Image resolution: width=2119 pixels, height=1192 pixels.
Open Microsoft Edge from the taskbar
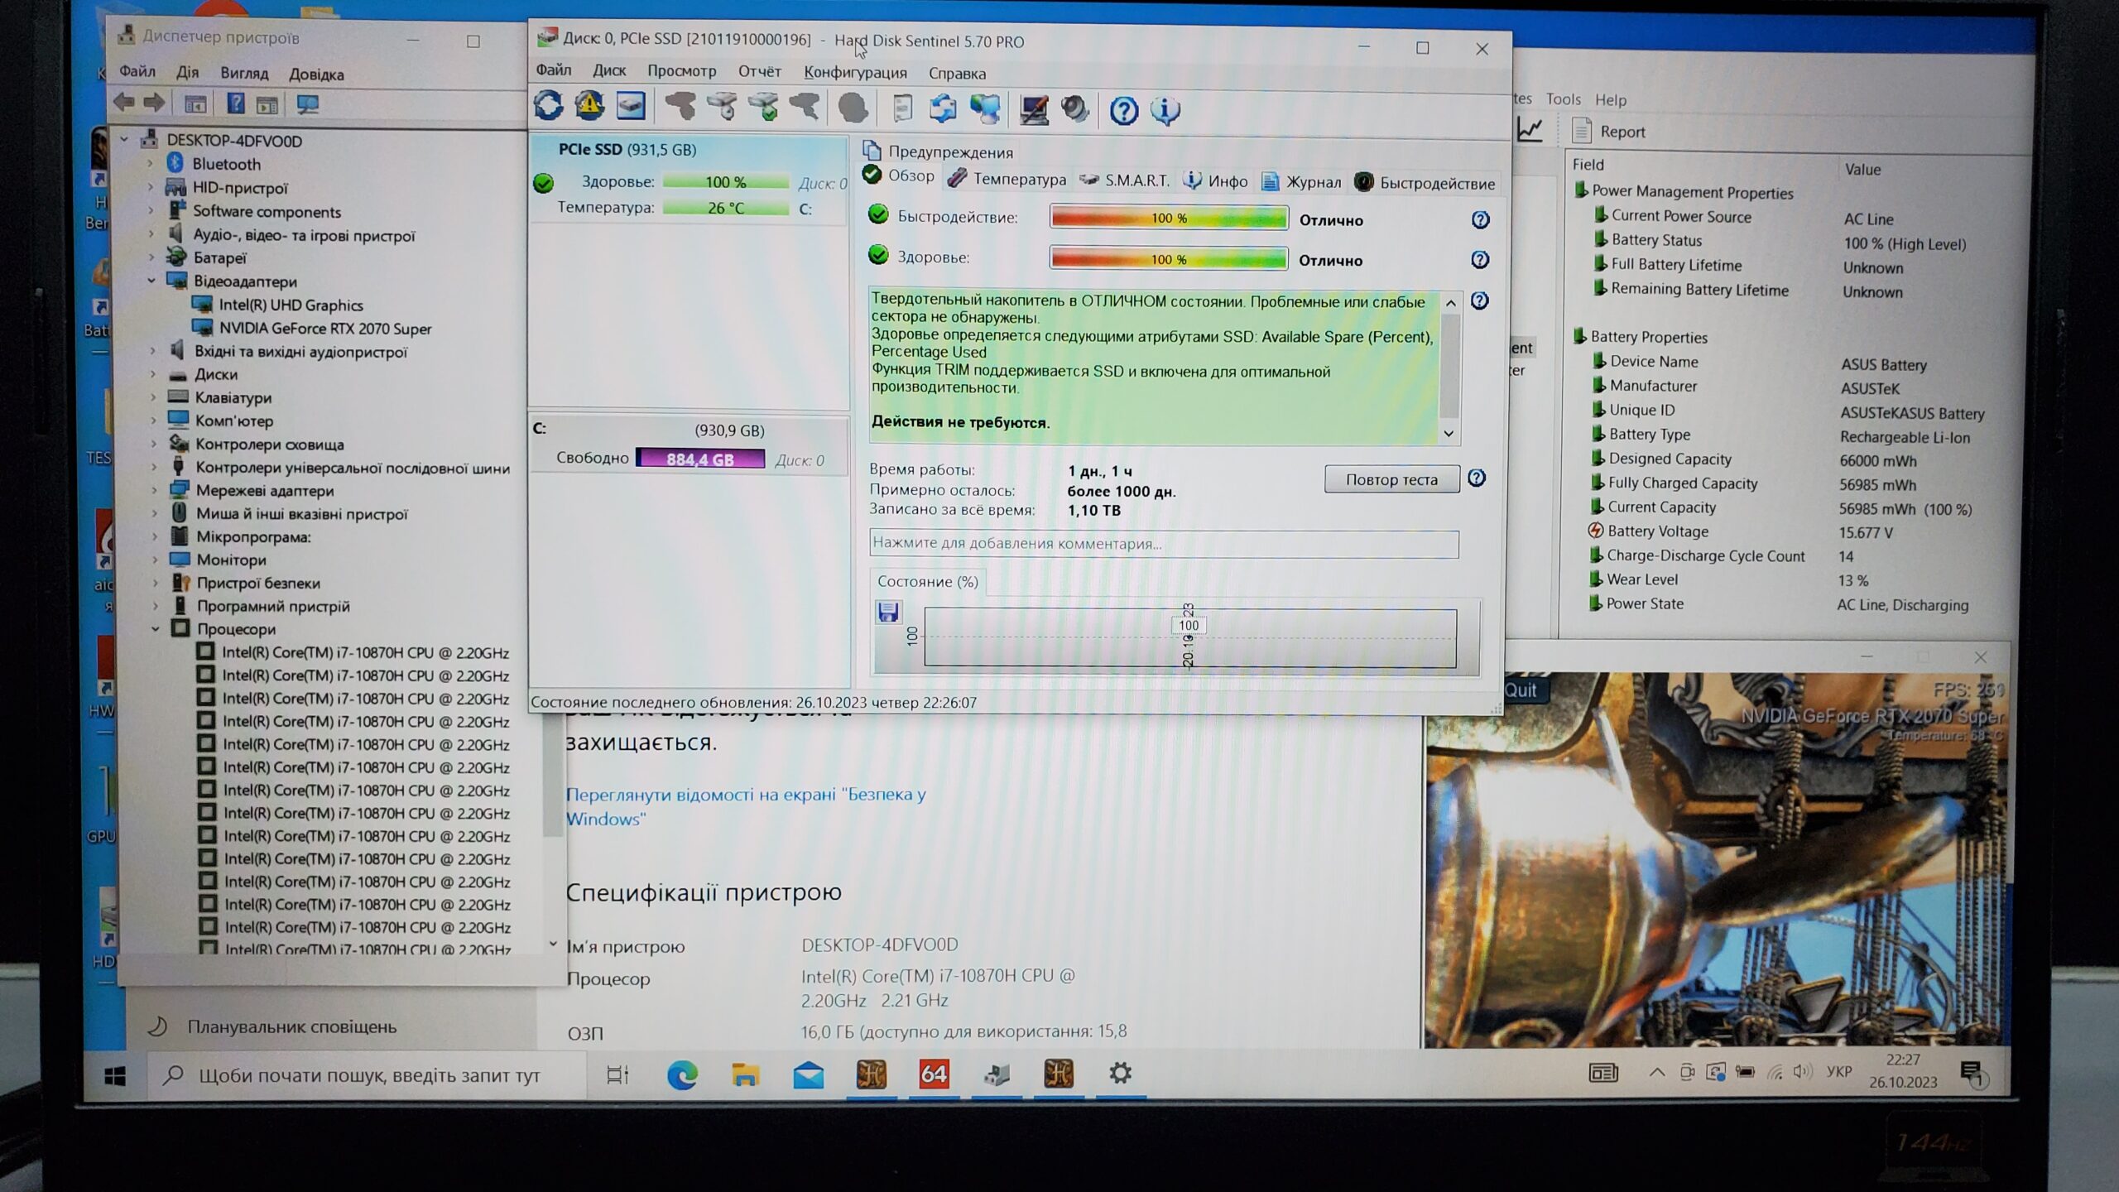pos(682,1075)
